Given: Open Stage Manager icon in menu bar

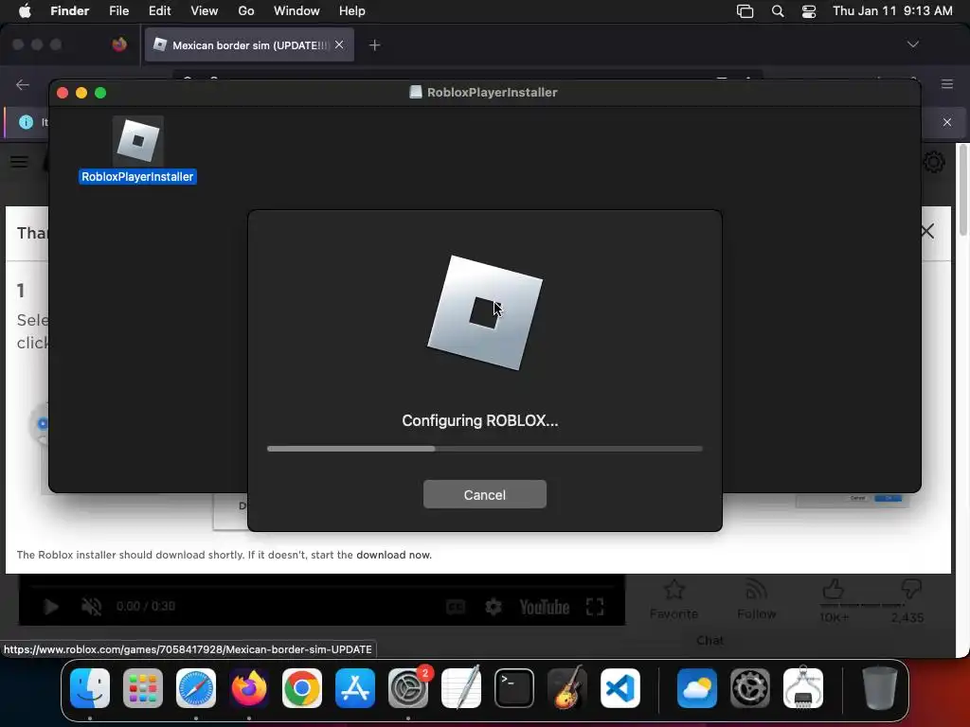Looking at the screenshot, I should pyautogui.click(x=745, y=11).
